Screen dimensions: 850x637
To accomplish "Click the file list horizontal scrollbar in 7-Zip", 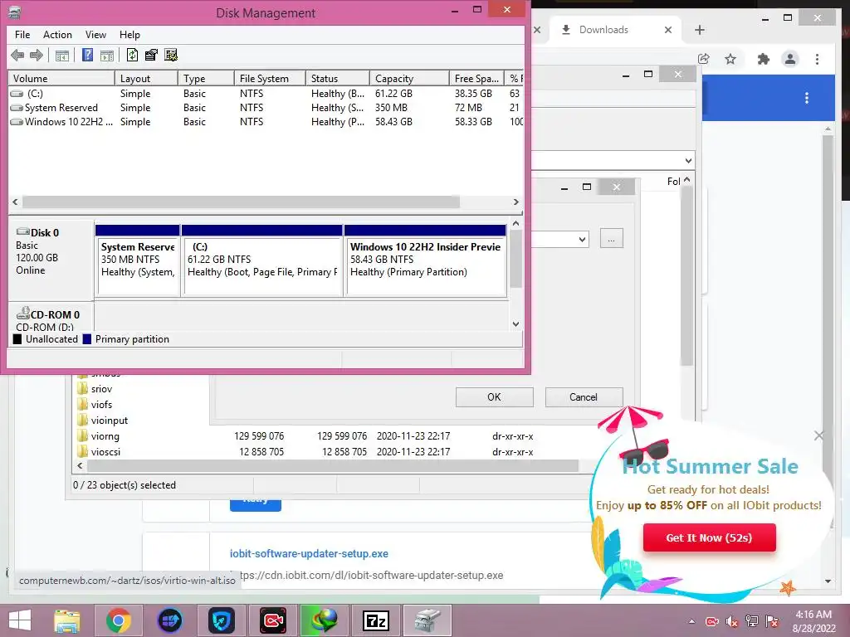I will [332, 466].
